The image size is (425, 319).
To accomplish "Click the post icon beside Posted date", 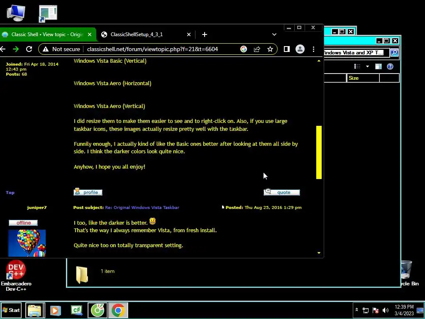I will (223, 207).
